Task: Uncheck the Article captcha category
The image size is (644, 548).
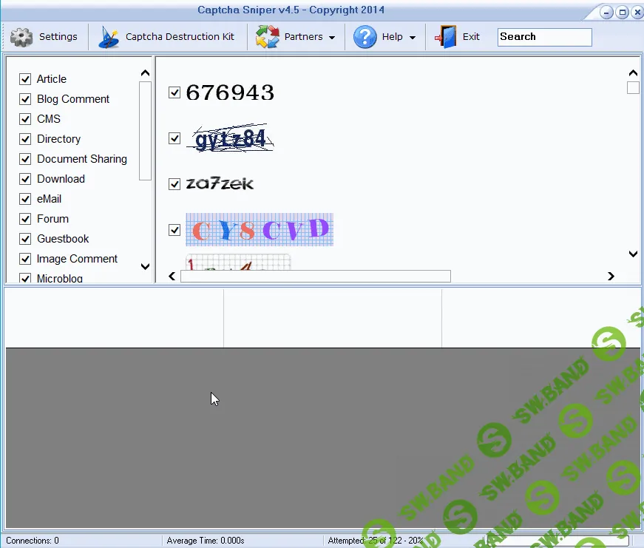Action: pos(24,78)
